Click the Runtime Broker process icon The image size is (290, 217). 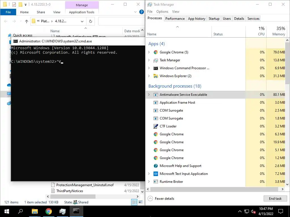click(x=156, y=182)
